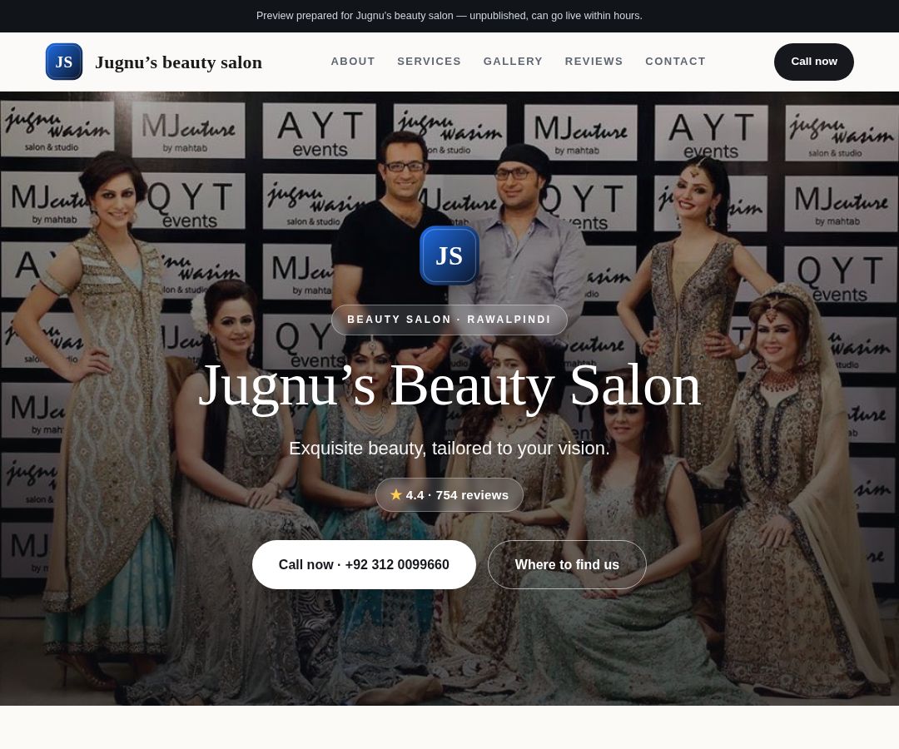Select Contact in the navigation

675,62
